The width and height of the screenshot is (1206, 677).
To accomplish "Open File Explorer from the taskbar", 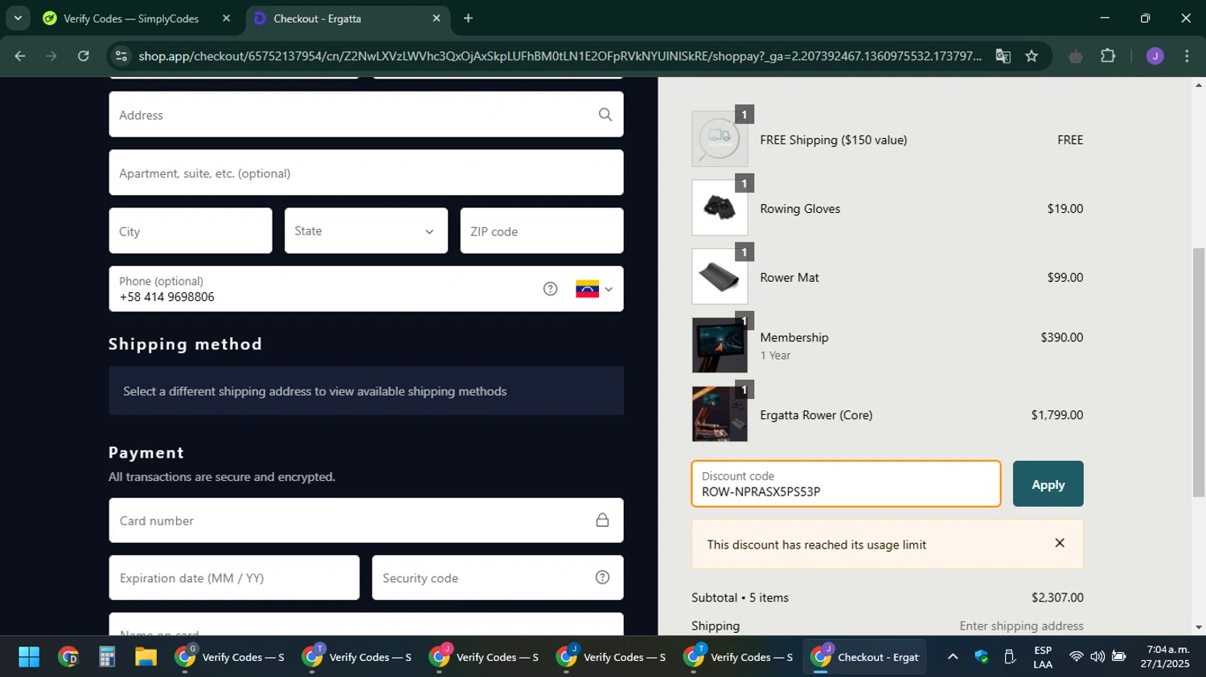I will [x=146, y=658].
